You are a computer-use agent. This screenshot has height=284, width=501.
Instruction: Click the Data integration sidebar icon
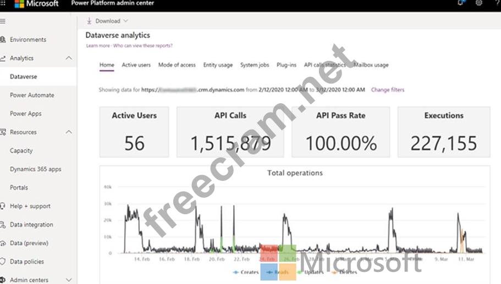(3, 225)
